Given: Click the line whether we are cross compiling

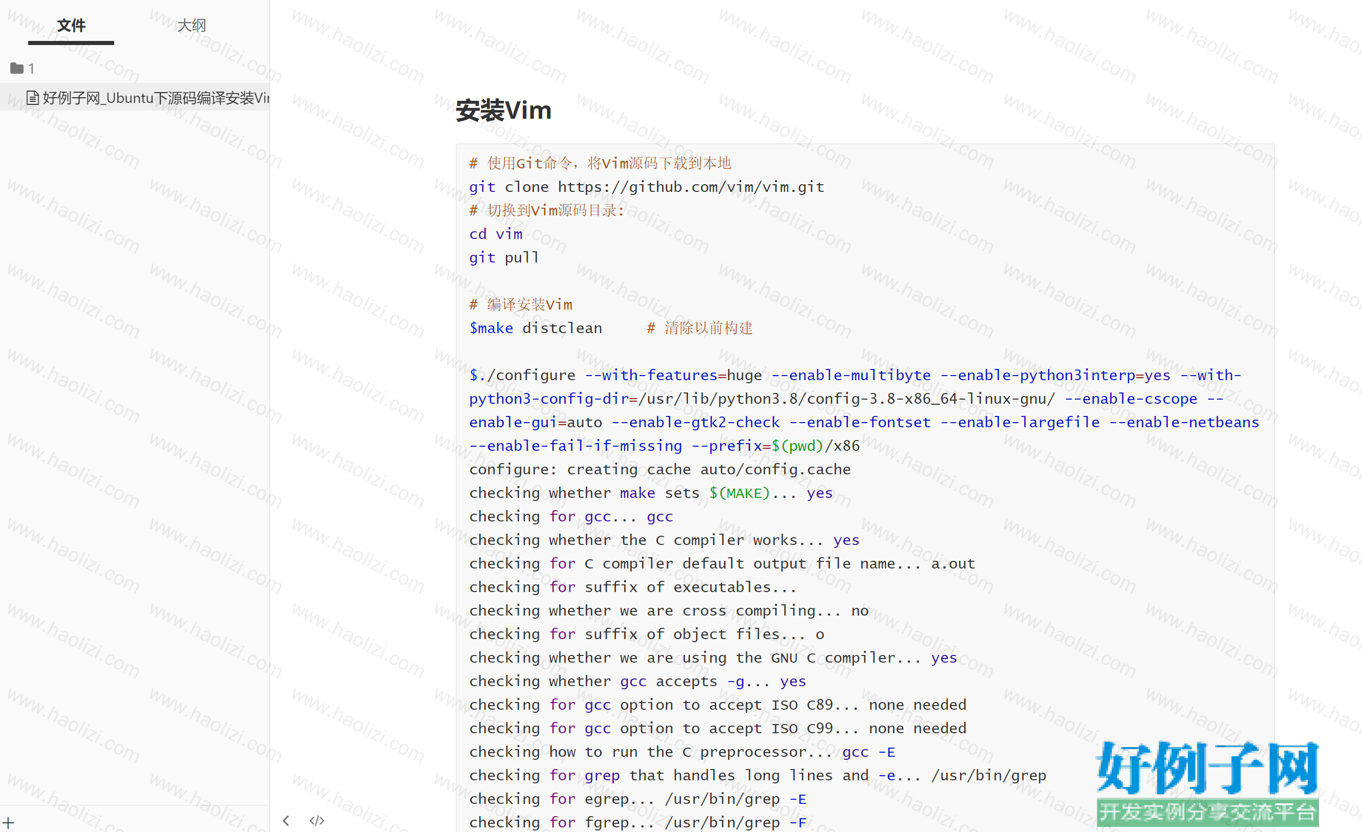Looking at the screenshot, I should point(669,610).
